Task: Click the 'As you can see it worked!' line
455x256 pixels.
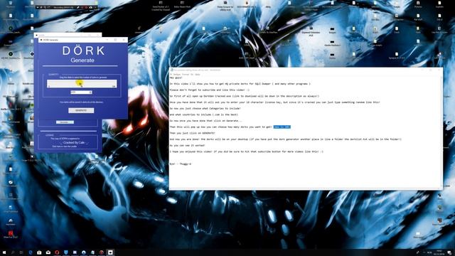Action: click(187, 145)
